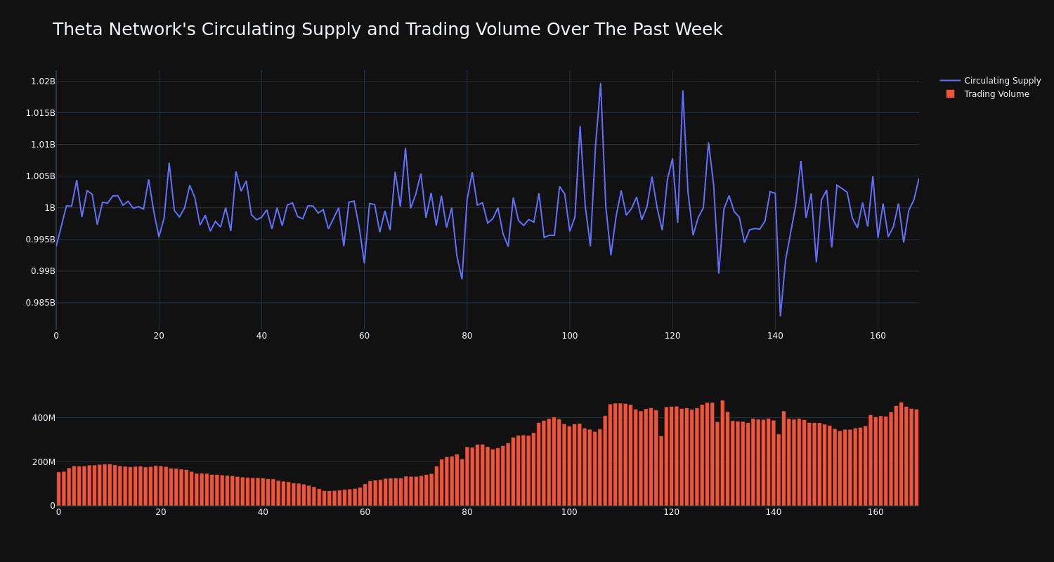The height and width of the screenshot is (562, 1054).
Task: Click the 1.005B y-axis label
Action: pyautogui.click(x=40, y=176)
